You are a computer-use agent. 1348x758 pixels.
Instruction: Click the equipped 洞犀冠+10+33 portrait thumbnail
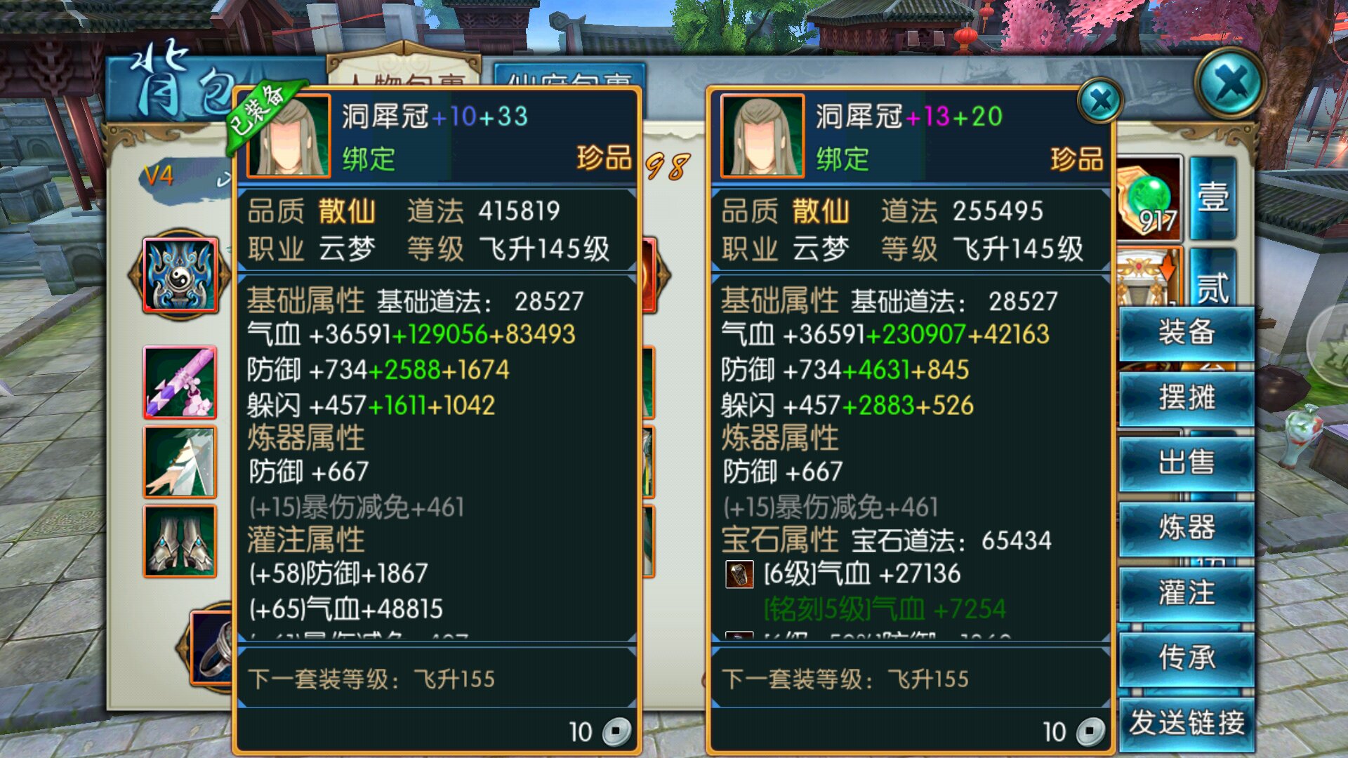[x=289, y=136]
